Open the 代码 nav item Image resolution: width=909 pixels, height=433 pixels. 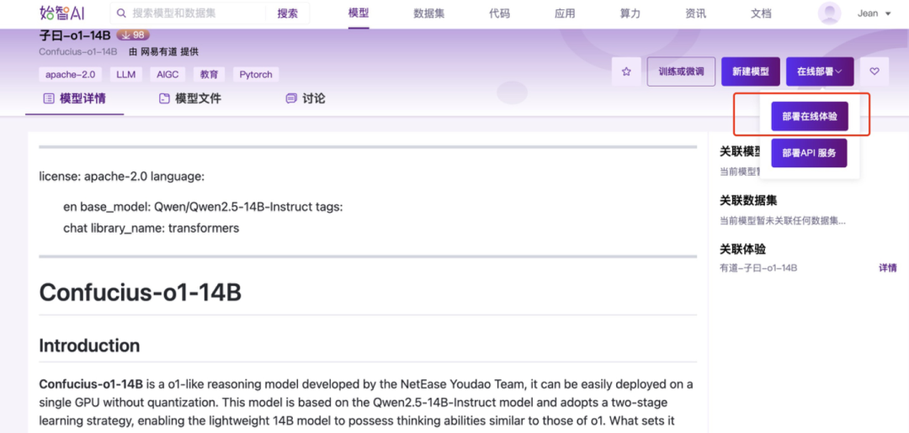(x=499, y=14)
